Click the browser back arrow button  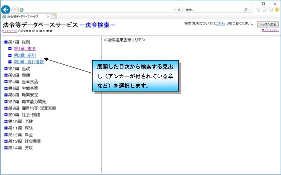(x=6, y=9)
